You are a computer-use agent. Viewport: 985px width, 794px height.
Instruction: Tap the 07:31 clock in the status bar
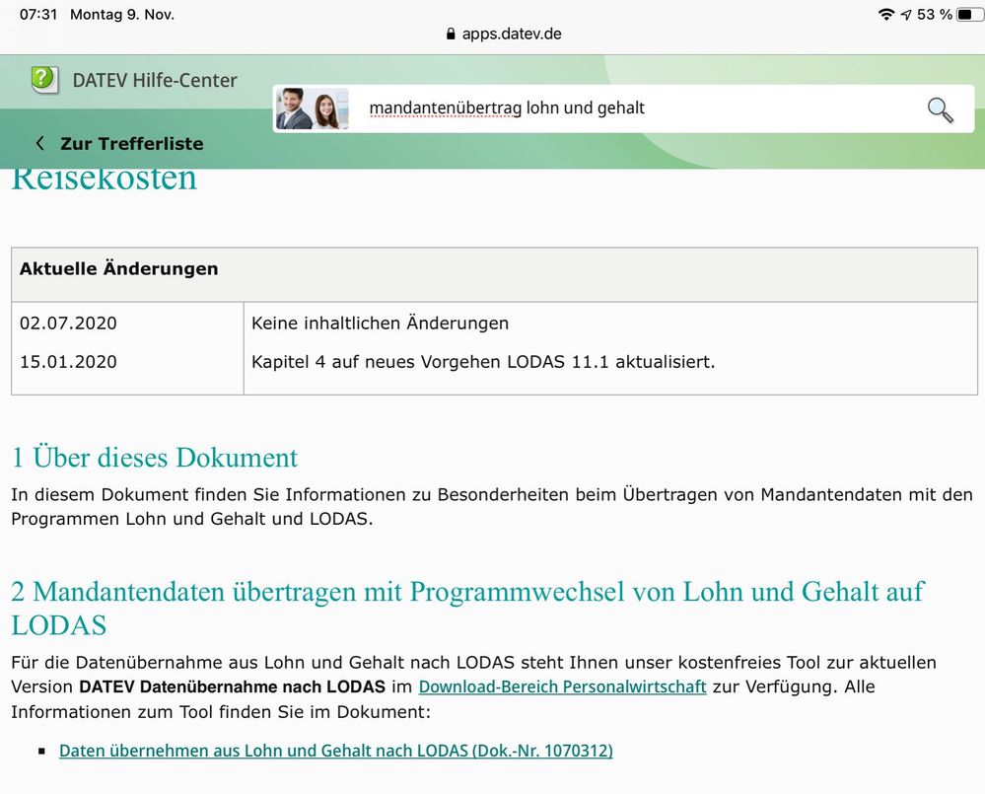[x=38, y=15]
